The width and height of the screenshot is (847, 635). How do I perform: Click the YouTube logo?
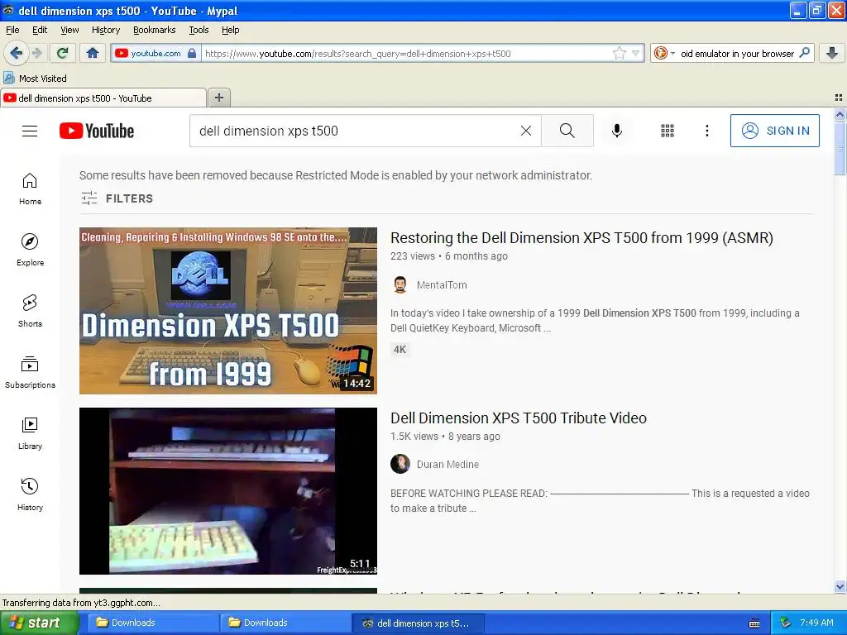(97, 131)
